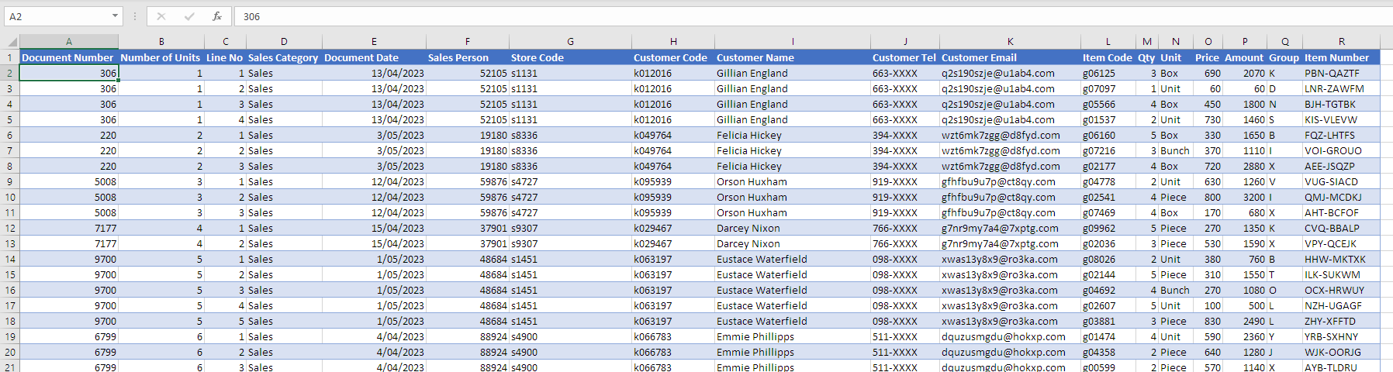The height and width of the screenshot is (372, 1393).
Task: Click the 'Item Number' header cell
Action: (1342, 57)
